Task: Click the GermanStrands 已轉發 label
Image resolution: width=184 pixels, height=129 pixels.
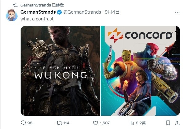Action: click(42, 5)
